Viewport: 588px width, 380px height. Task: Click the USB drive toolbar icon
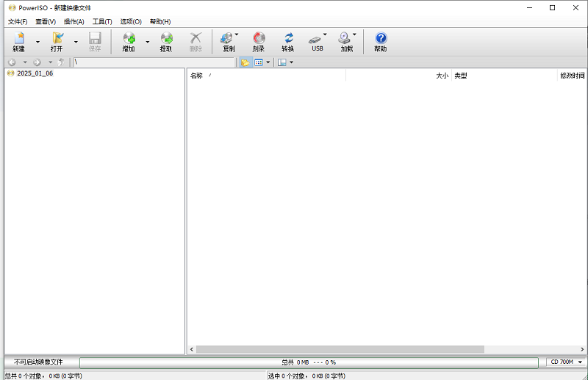[x=317, y=42]
